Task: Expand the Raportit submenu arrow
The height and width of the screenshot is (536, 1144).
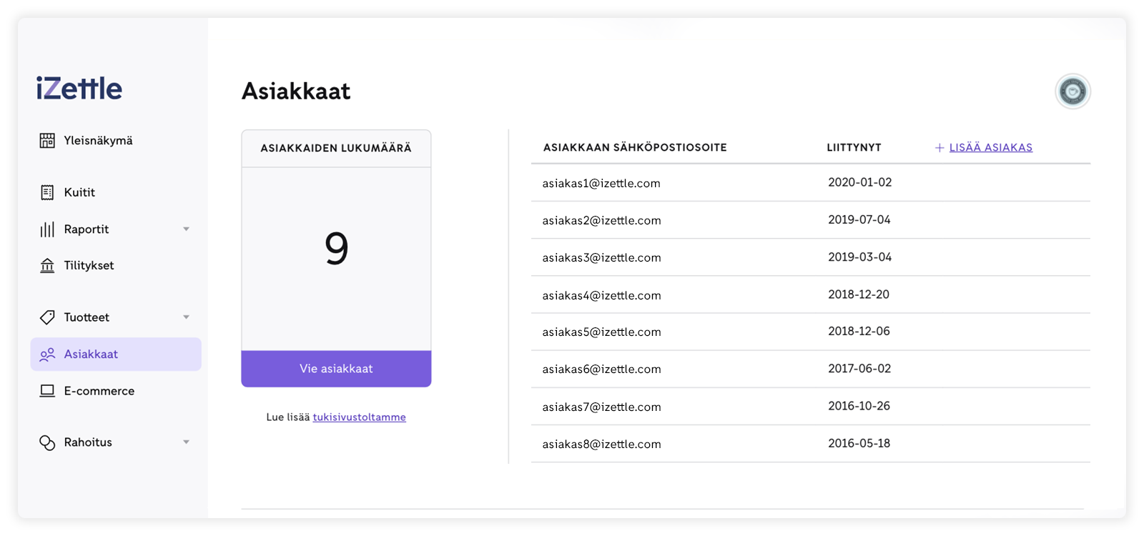Action: [186, 229]
